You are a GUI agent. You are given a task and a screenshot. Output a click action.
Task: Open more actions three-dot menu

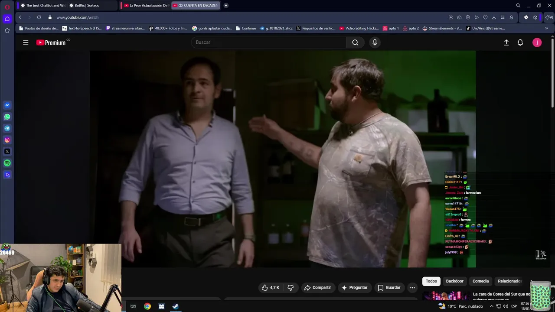pos(412,287)
